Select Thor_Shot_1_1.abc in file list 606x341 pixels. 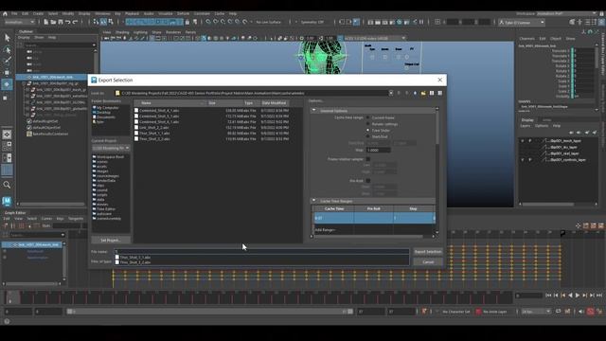tap(154, 133)
